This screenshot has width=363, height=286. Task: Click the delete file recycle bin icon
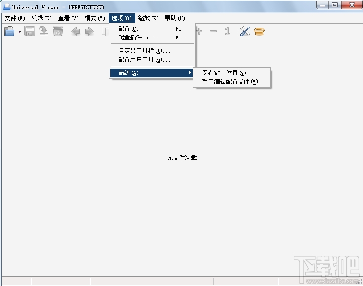(58, 31)
